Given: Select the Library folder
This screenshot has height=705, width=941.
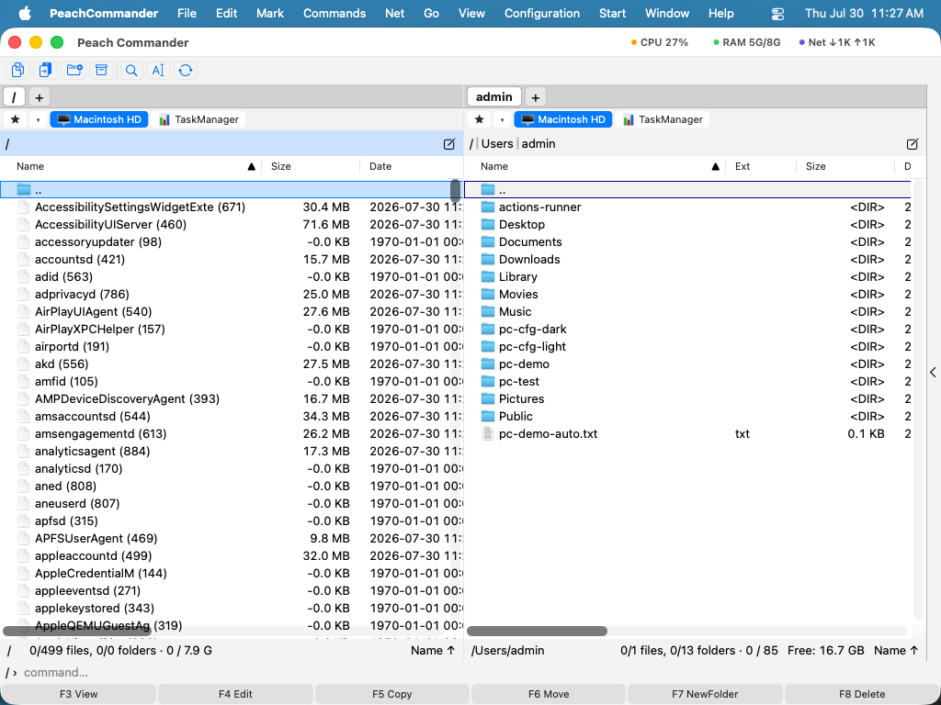Looking at the screenshot, I should [x=687, y=276].
